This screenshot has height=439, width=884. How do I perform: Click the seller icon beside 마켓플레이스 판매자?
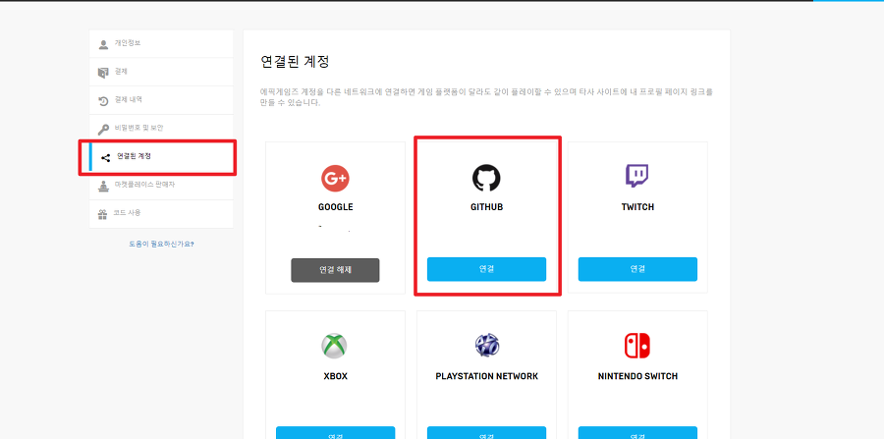click(103, 186)
